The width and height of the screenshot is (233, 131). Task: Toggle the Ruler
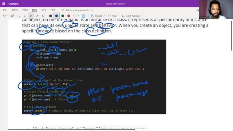(112, 16)
